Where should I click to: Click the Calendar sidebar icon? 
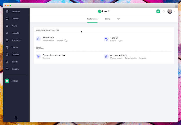(x=7, y=19)
